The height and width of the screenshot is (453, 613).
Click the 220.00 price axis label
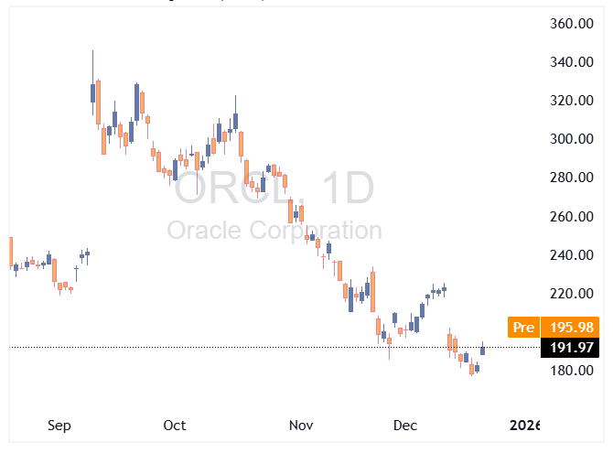(574, 294)
